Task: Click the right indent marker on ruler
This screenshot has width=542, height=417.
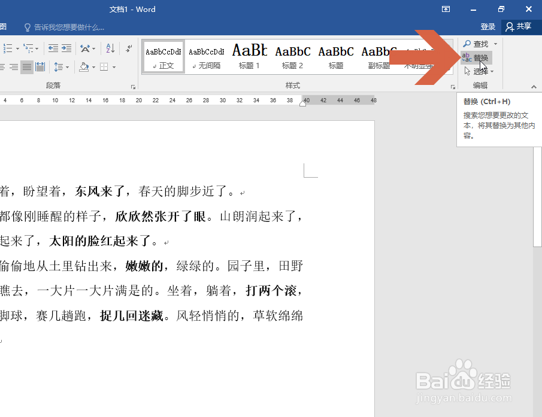Action: coord(303,103)
